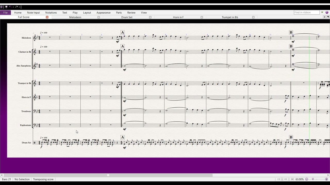Viewport: 330px width, 185px height.
Task: Select the Full Score document tab
Action: tap(24, 17)
